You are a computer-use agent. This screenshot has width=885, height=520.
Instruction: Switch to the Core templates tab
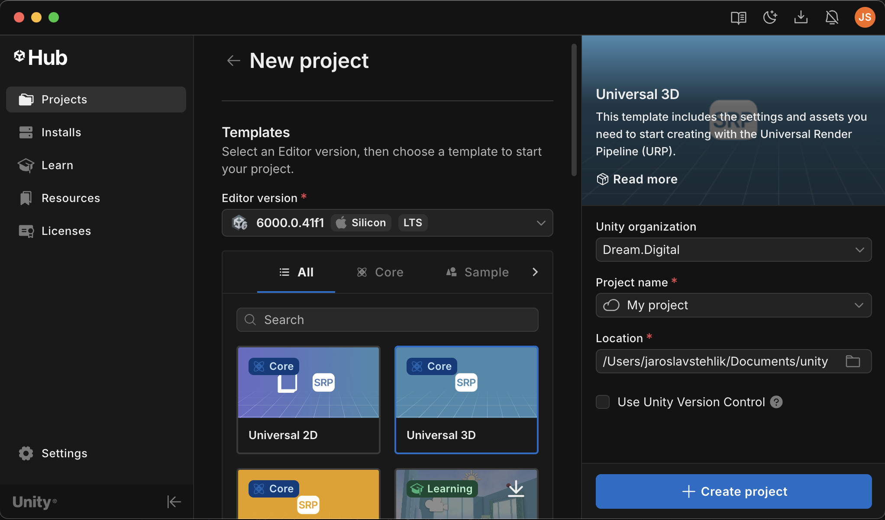coord(380,272)
